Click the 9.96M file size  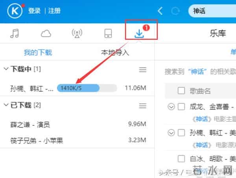[137, 124]
